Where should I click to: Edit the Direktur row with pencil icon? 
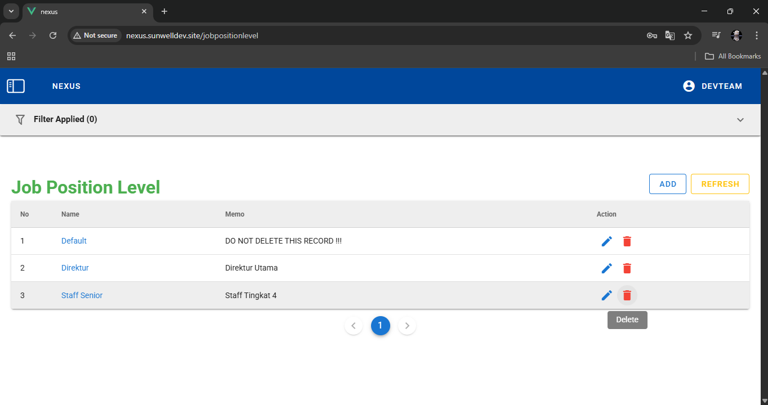tap(606, 268)
